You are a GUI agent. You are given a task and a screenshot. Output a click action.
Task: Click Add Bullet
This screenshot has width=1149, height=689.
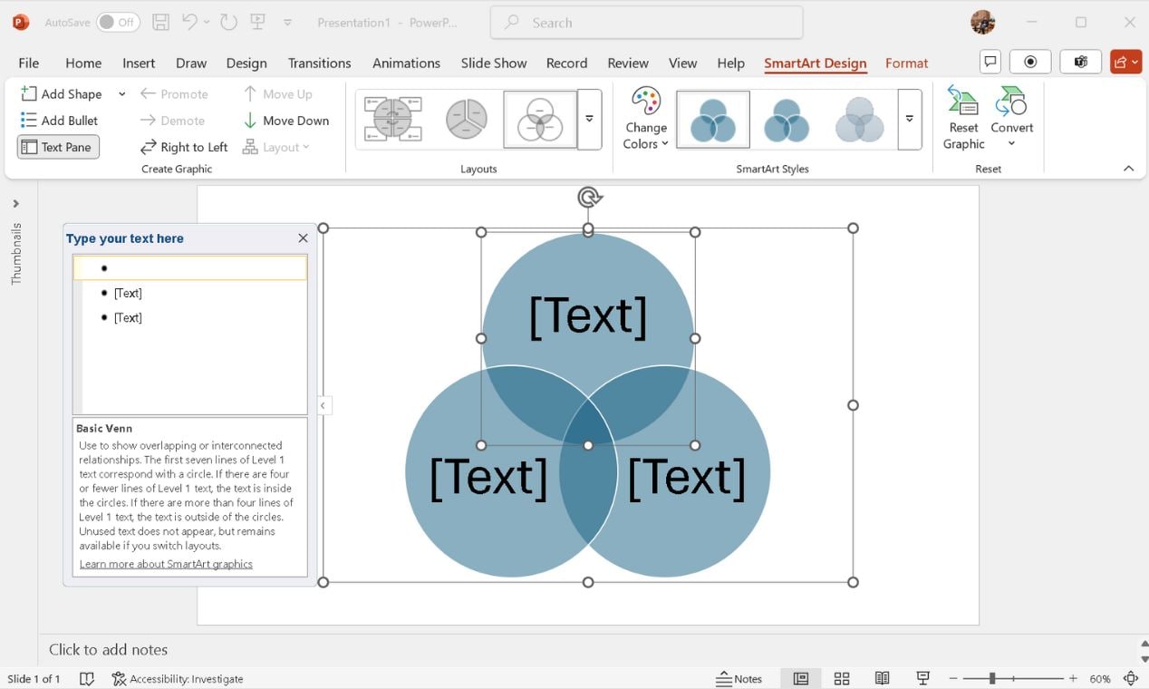coord(59,120)
